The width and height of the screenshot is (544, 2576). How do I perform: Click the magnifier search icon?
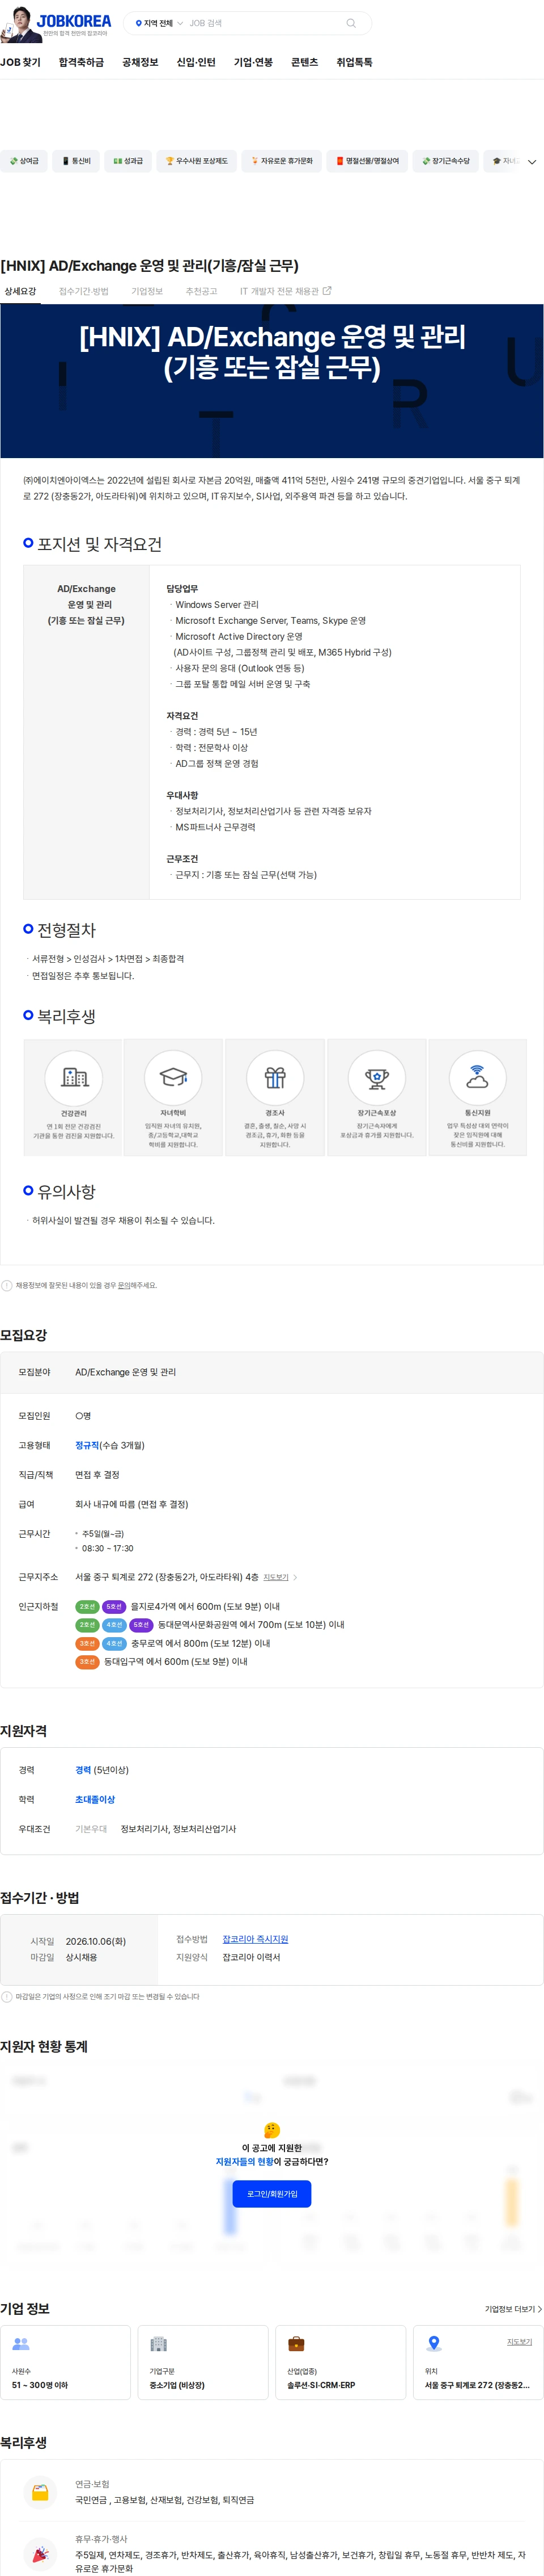tap(350, 23)
